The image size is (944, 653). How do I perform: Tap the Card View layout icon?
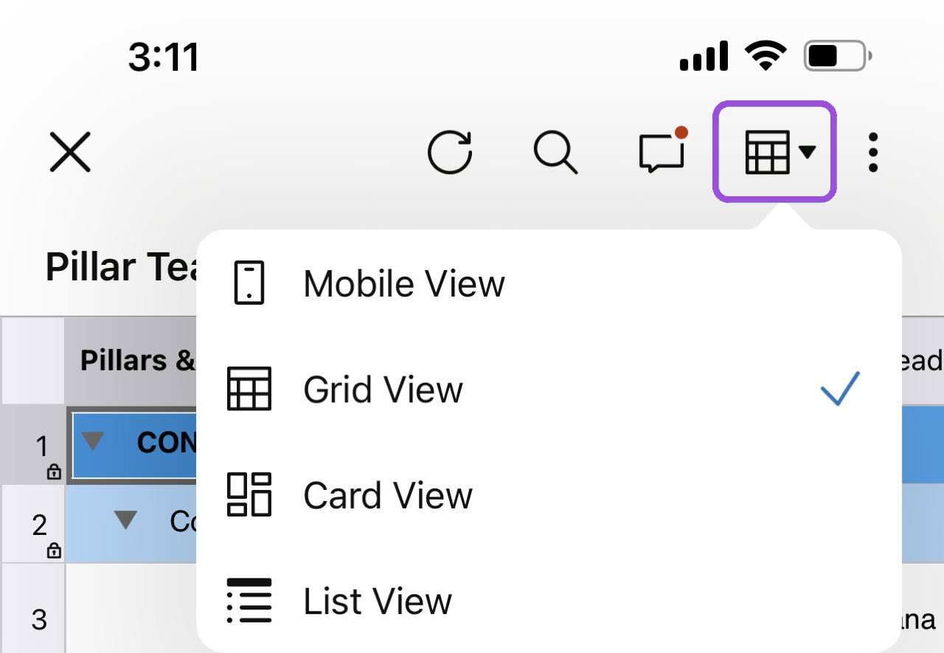(x=249, y=494)
